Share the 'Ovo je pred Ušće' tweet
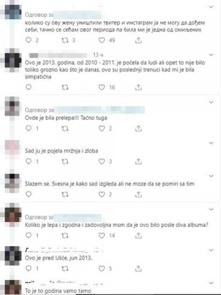Screen dimensions: 221x295 tap(138, 268)
